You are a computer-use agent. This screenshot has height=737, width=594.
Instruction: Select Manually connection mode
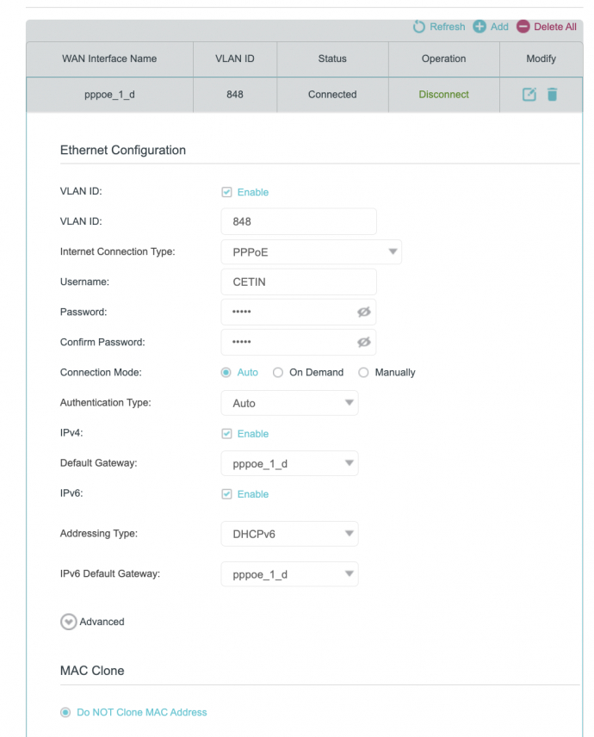363,372
